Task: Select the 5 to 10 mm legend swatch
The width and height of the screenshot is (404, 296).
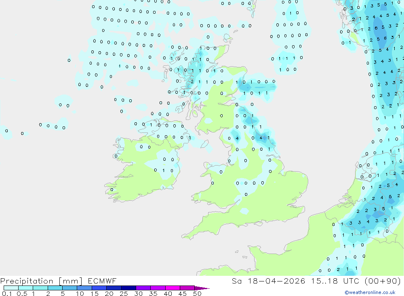Action: point(70,288)
